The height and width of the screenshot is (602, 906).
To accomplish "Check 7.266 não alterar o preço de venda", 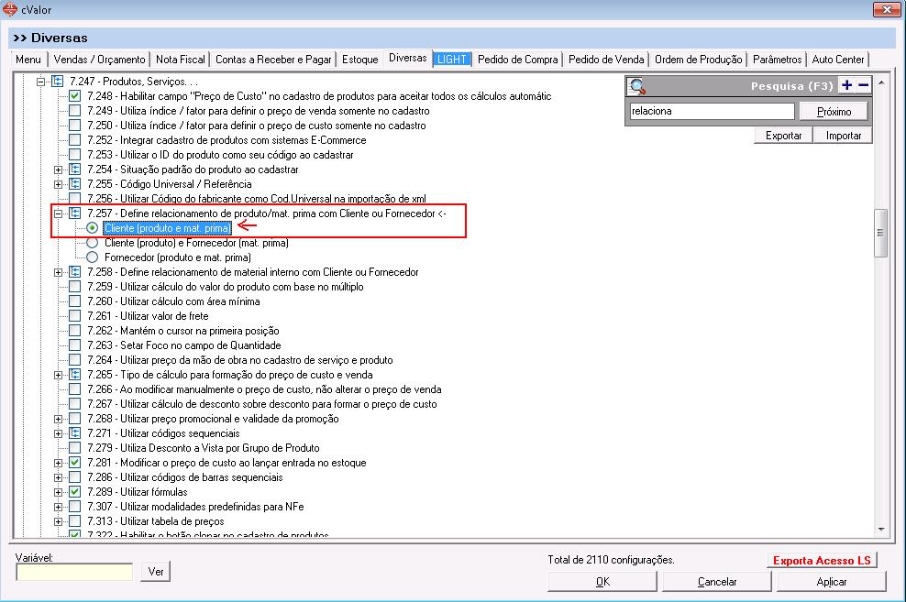I will (x=75, y=389).
